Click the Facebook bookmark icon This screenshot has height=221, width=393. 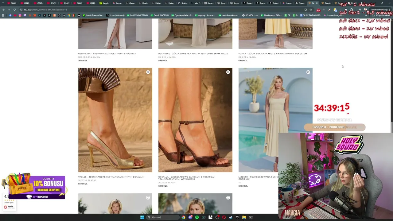point(10,15)
